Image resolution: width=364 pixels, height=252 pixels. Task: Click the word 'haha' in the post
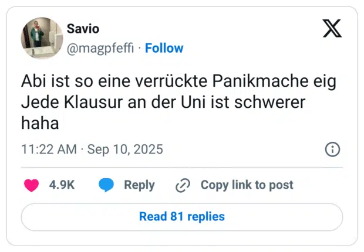[41, 124]
